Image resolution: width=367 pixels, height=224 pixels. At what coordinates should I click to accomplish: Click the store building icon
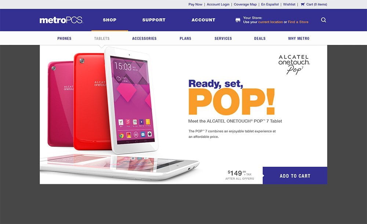238,20
